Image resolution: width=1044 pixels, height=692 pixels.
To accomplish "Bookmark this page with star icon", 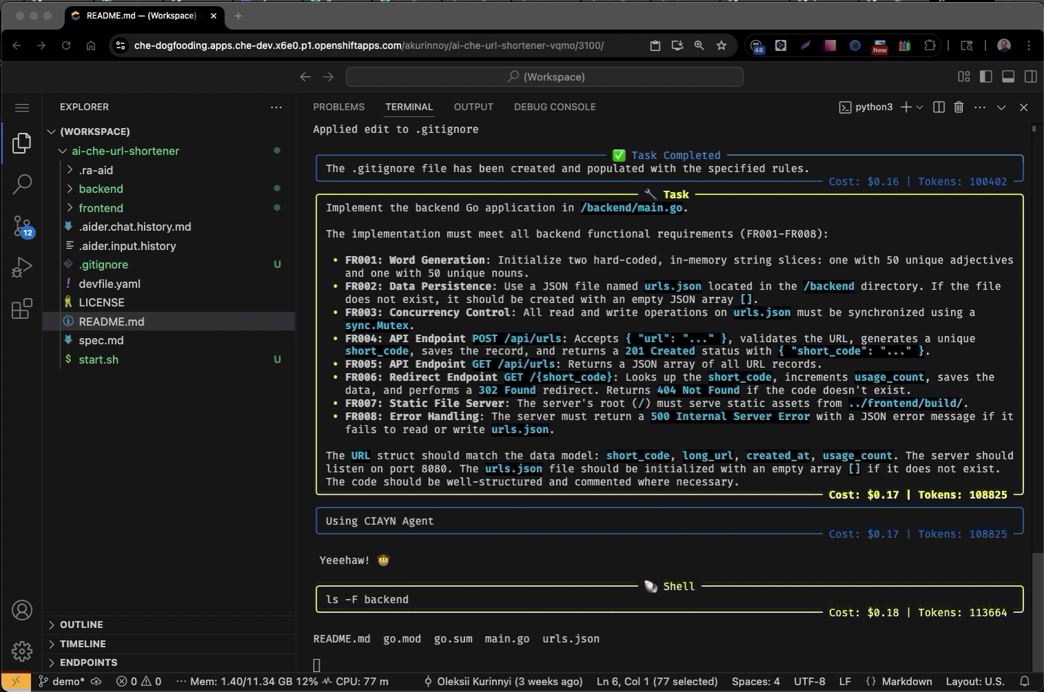I will (721, 45).
